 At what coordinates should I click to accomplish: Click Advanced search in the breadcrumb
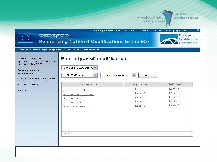point(86,49)
